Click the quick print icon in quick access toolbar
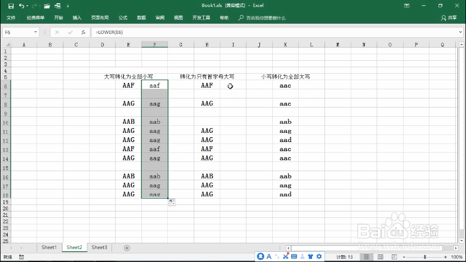Image resolution: width=466 pixels, height=262 pixels. [x=58, y=5]
